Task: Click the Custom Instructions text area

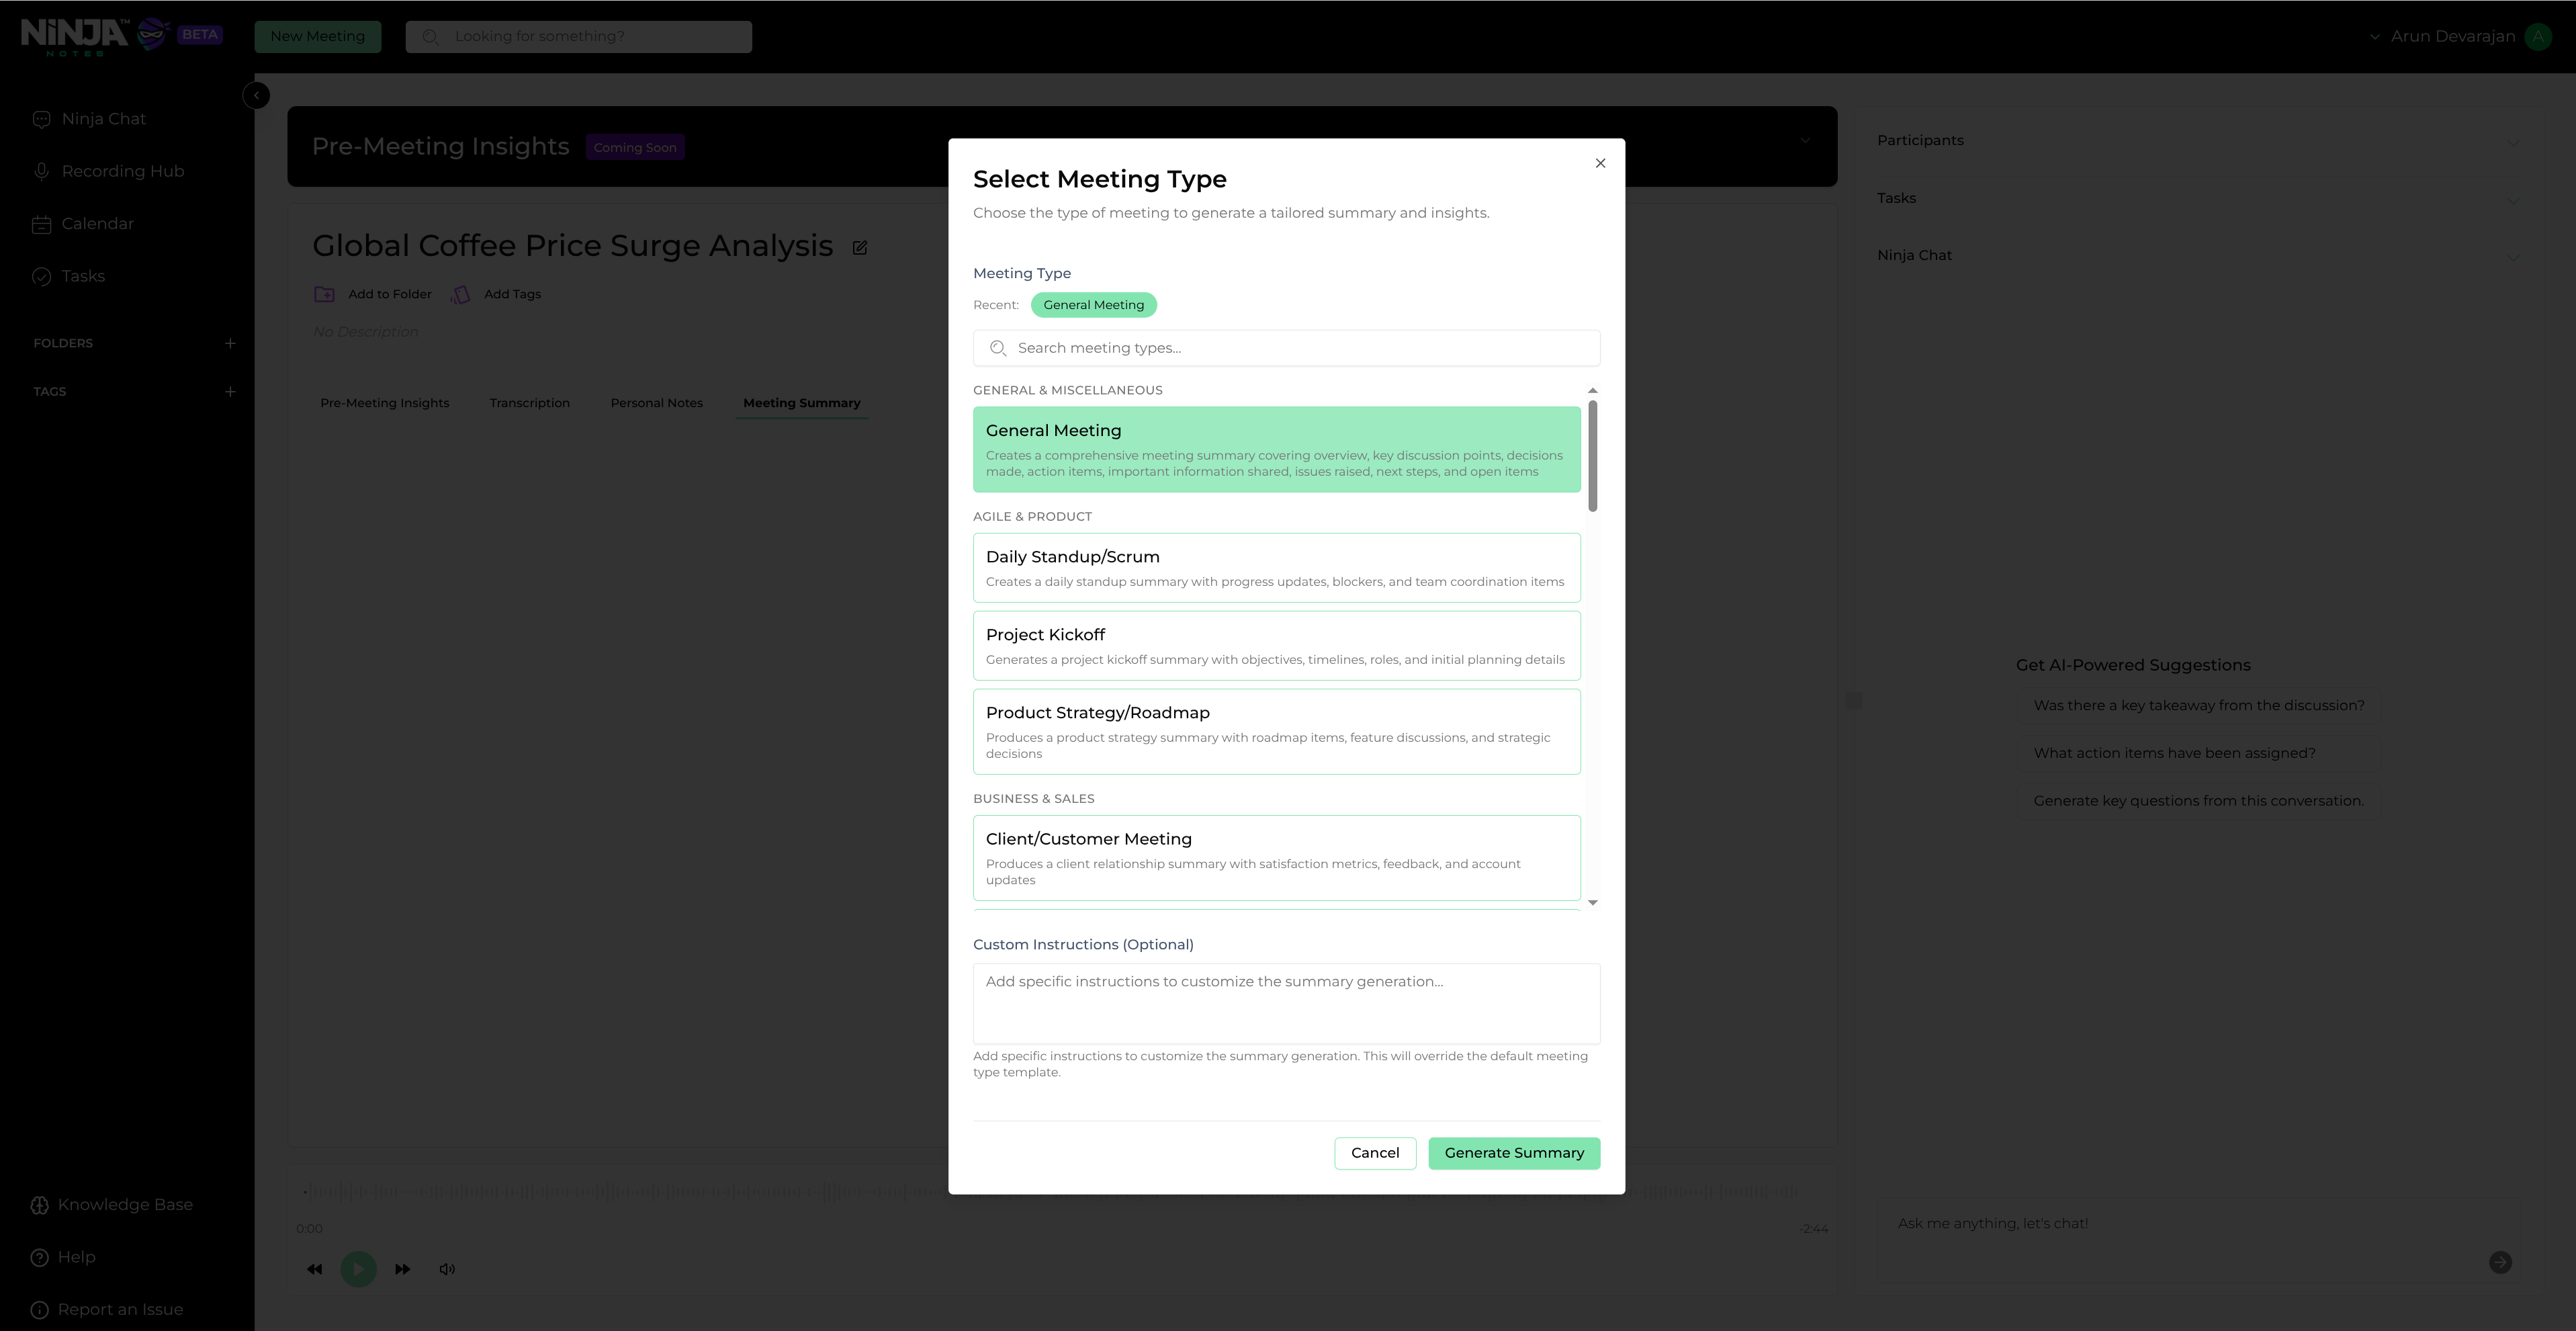Action: [x=1286, y=1003]
